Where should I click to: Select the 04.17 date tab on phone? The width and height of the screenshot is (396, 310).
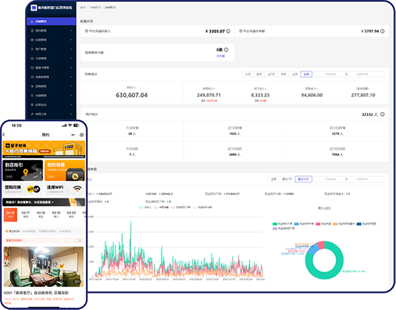pyautogui.click(x=26, y=214)
